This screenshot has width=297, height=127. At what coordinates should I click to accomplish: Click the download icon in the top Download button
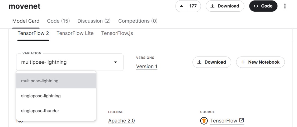pos(213,6)
